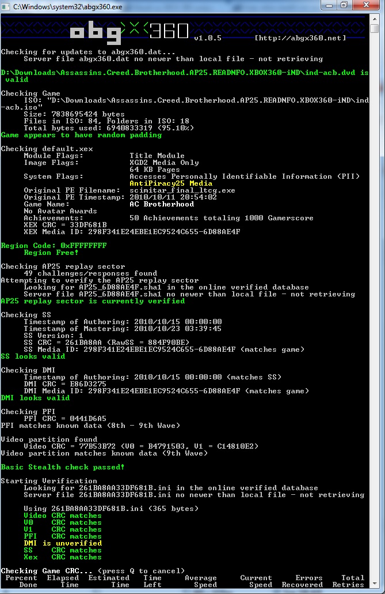Click the 'Time Left' column header
This screenshot has height=594, width=385.
pyautogui.click(x=153, y=581)
